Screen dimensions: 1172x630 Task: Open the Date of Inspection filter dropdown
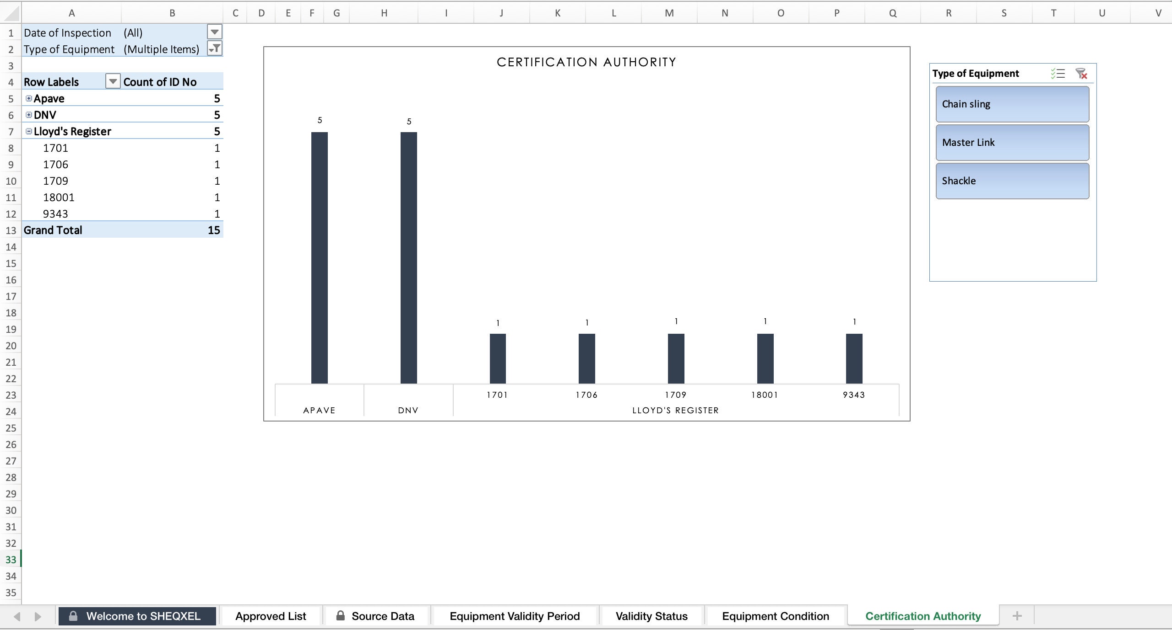[213, 32]
